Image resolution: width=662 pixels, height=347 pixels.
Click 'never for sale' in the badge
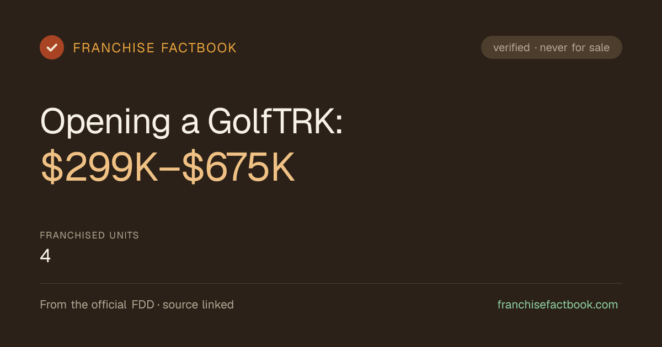click(575, 47)
